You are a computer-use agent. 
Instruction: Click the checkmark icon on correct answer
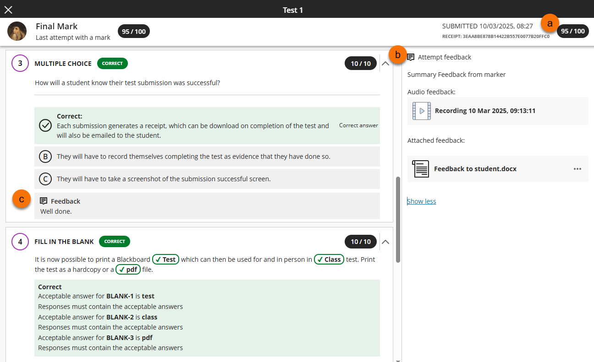tap(45, 125)
